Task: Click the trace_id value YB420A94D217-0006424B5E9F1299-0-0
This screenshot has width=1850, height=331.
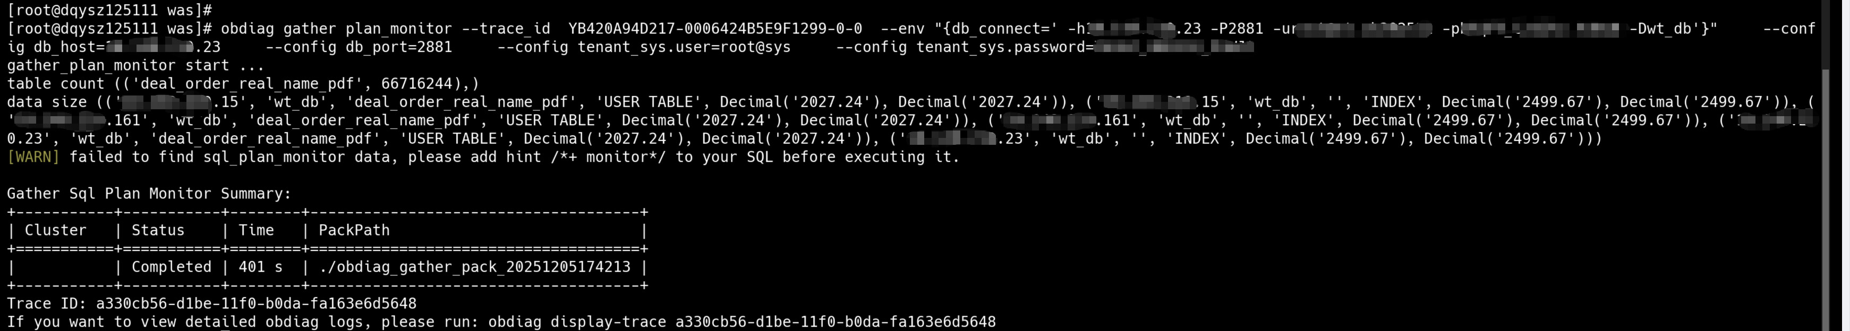Action: point(714,29)
